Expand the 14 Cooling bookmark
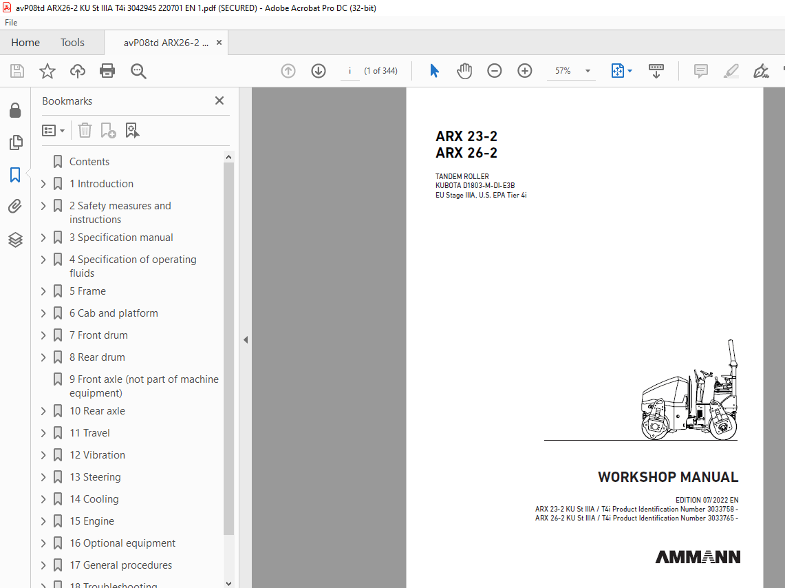785x588 pixels. [43, 499]
